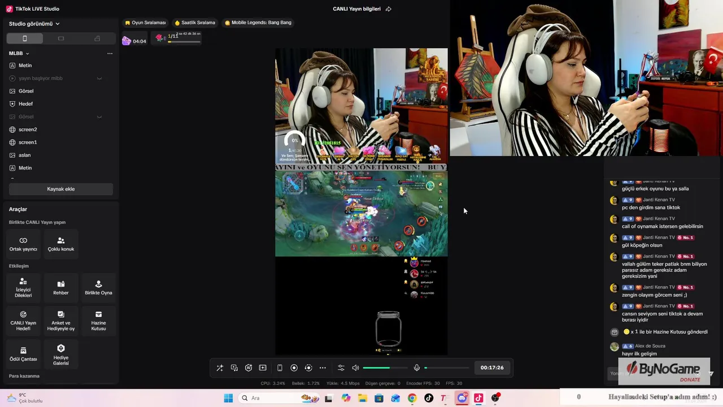This screenshot has width=723, height=407.
Task: Click the share arrow next to CANLI Yayın bilgileri
Action: pyautogui.click(x=388, y=9)
